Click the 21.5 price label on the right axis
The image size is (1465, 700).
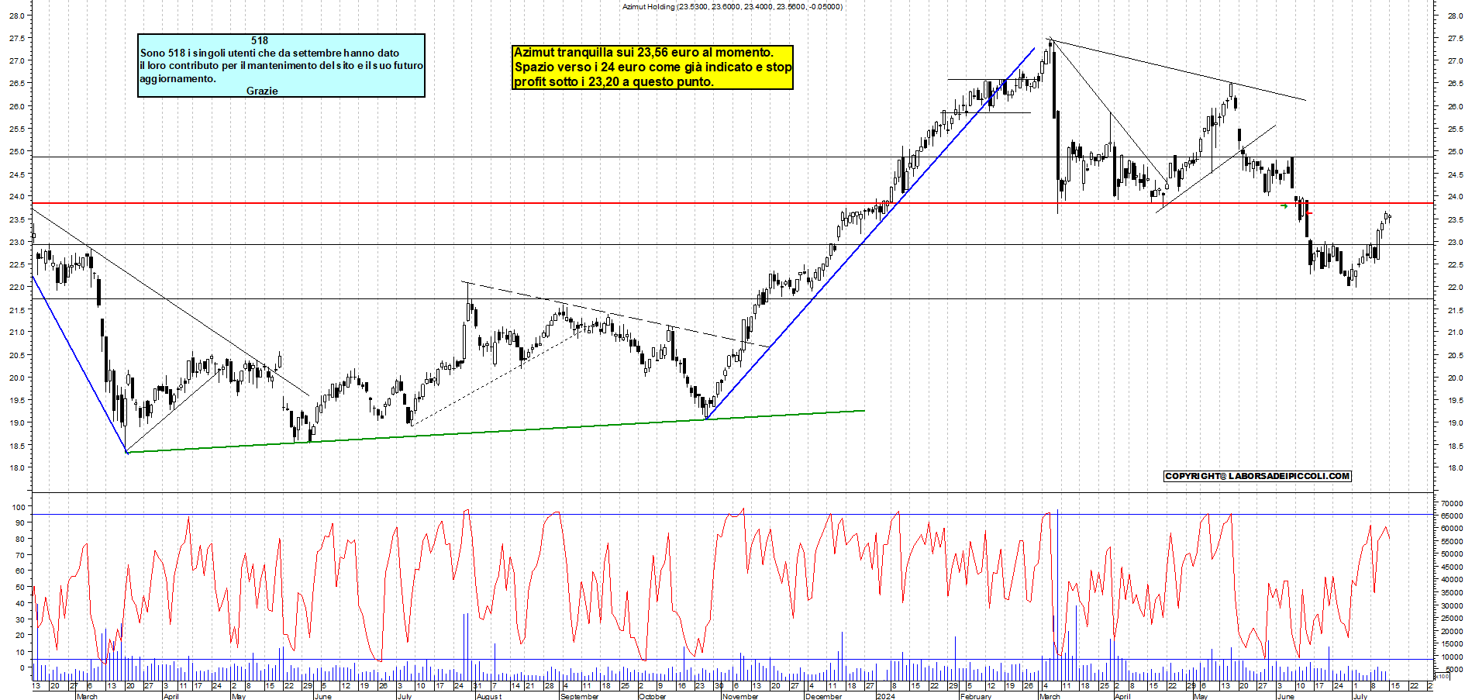(x=1455, y=310)
